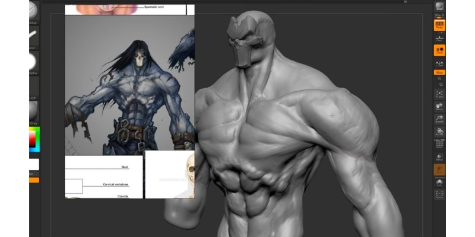
Task: Toggle the Floor grid button
Action: tap(439, 38)
